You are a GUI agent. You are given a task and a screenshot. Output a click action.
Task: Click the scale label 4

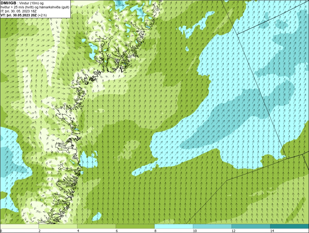pyautogui.click(x=78, y=231)
